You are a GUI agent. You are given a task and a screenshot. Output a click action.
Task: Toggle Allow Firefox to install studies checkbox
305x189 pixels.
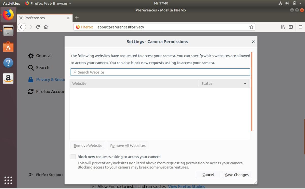(x=93, y=186)
